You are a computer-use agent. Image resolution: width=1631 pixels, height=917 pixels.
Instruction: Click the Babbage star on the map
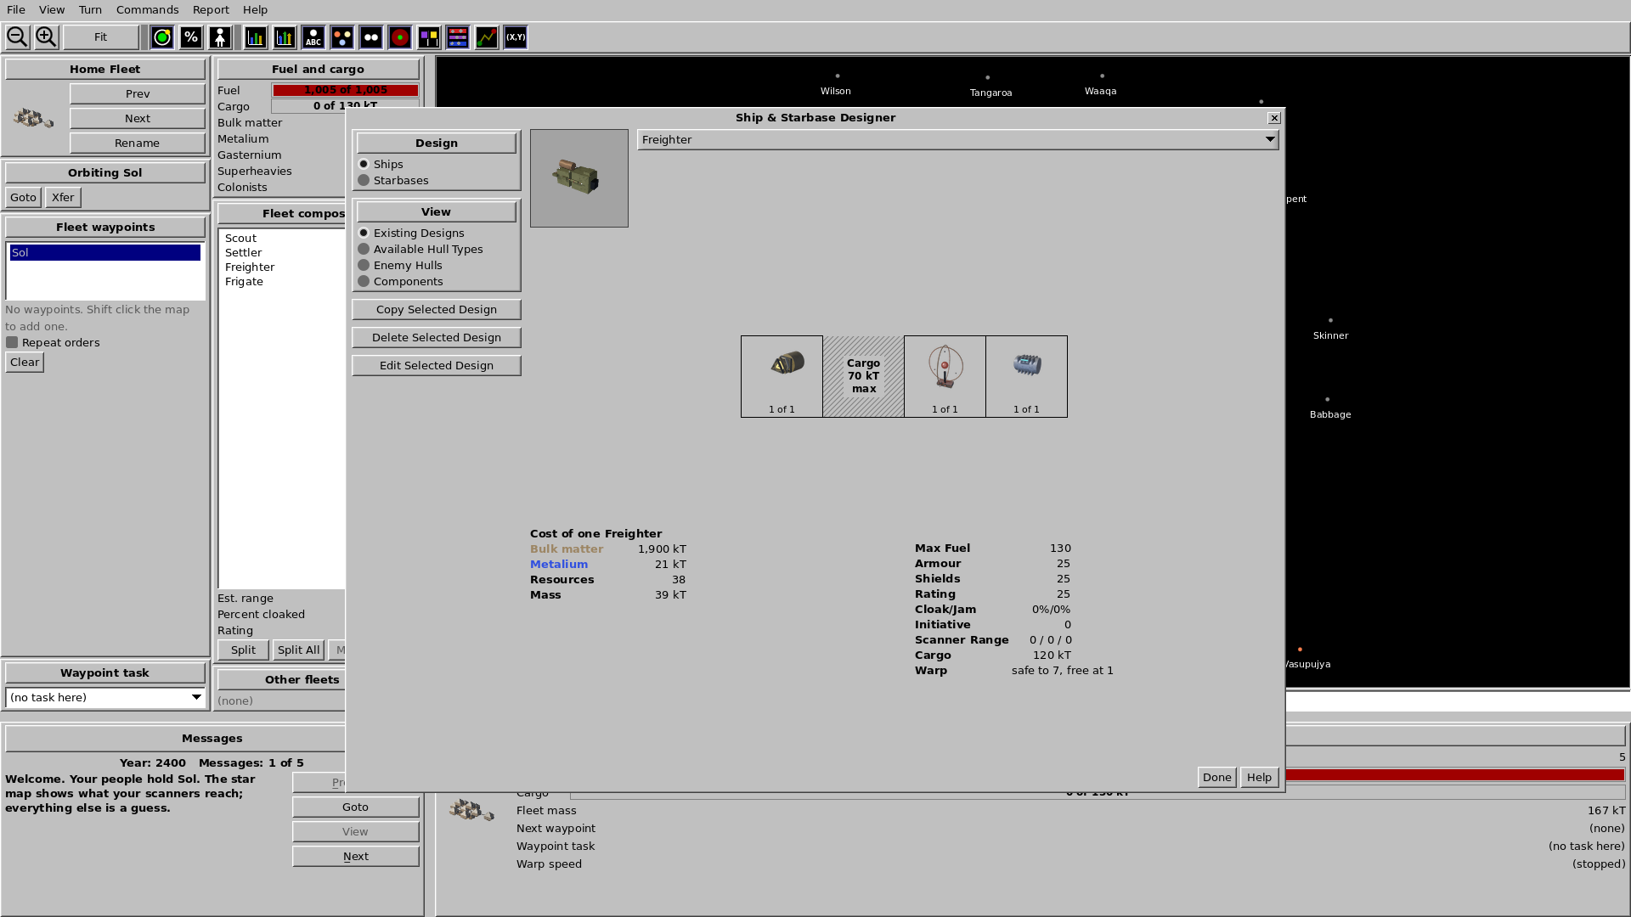point(1328,399)
